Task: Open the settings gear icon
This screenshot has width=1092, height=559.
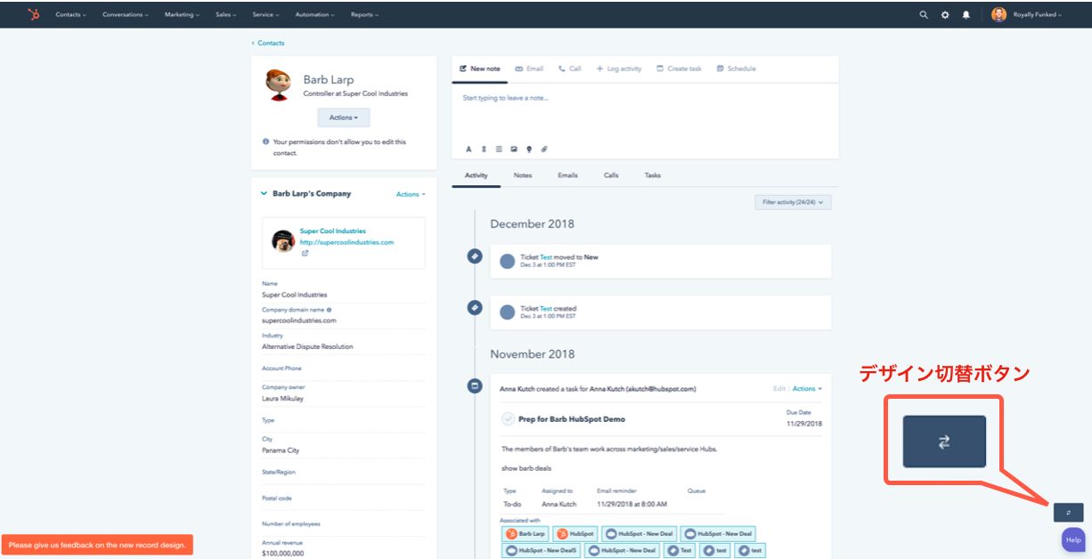Action: click(945, 14)
